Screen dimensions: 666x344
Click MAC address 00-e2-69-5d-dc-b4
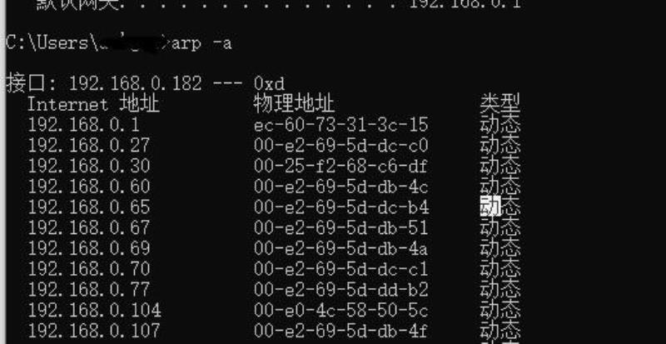pos(341,207)
